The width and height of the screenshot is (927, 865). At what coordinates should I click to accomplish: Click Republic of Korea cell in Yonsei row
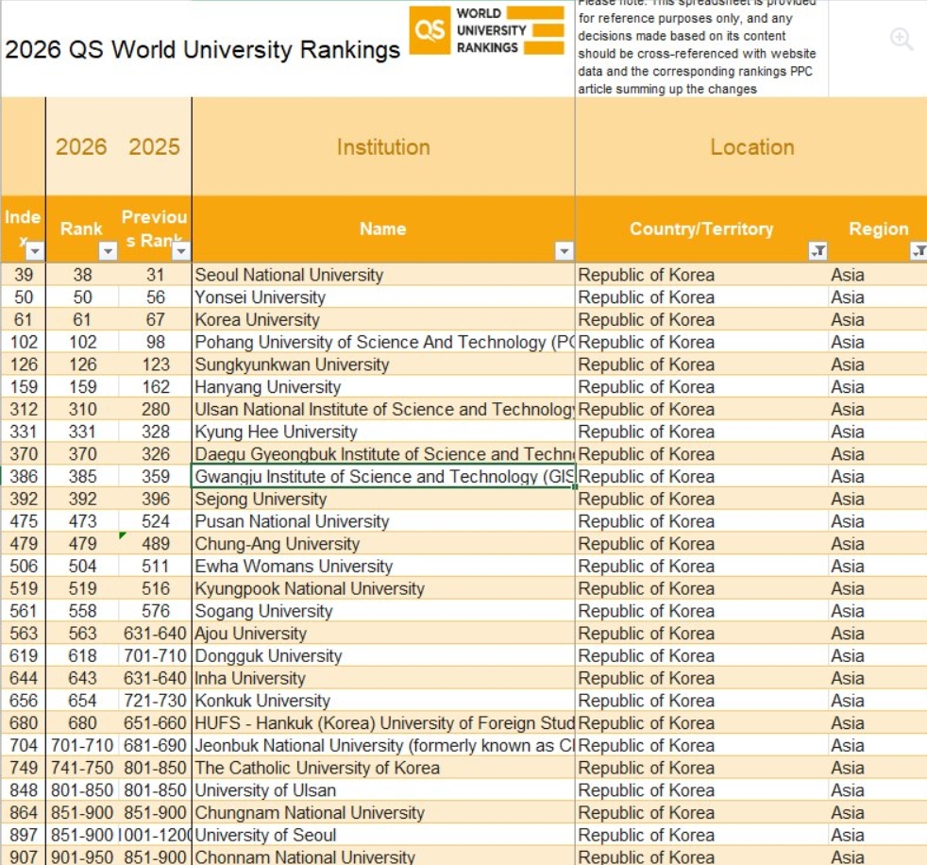701,297
